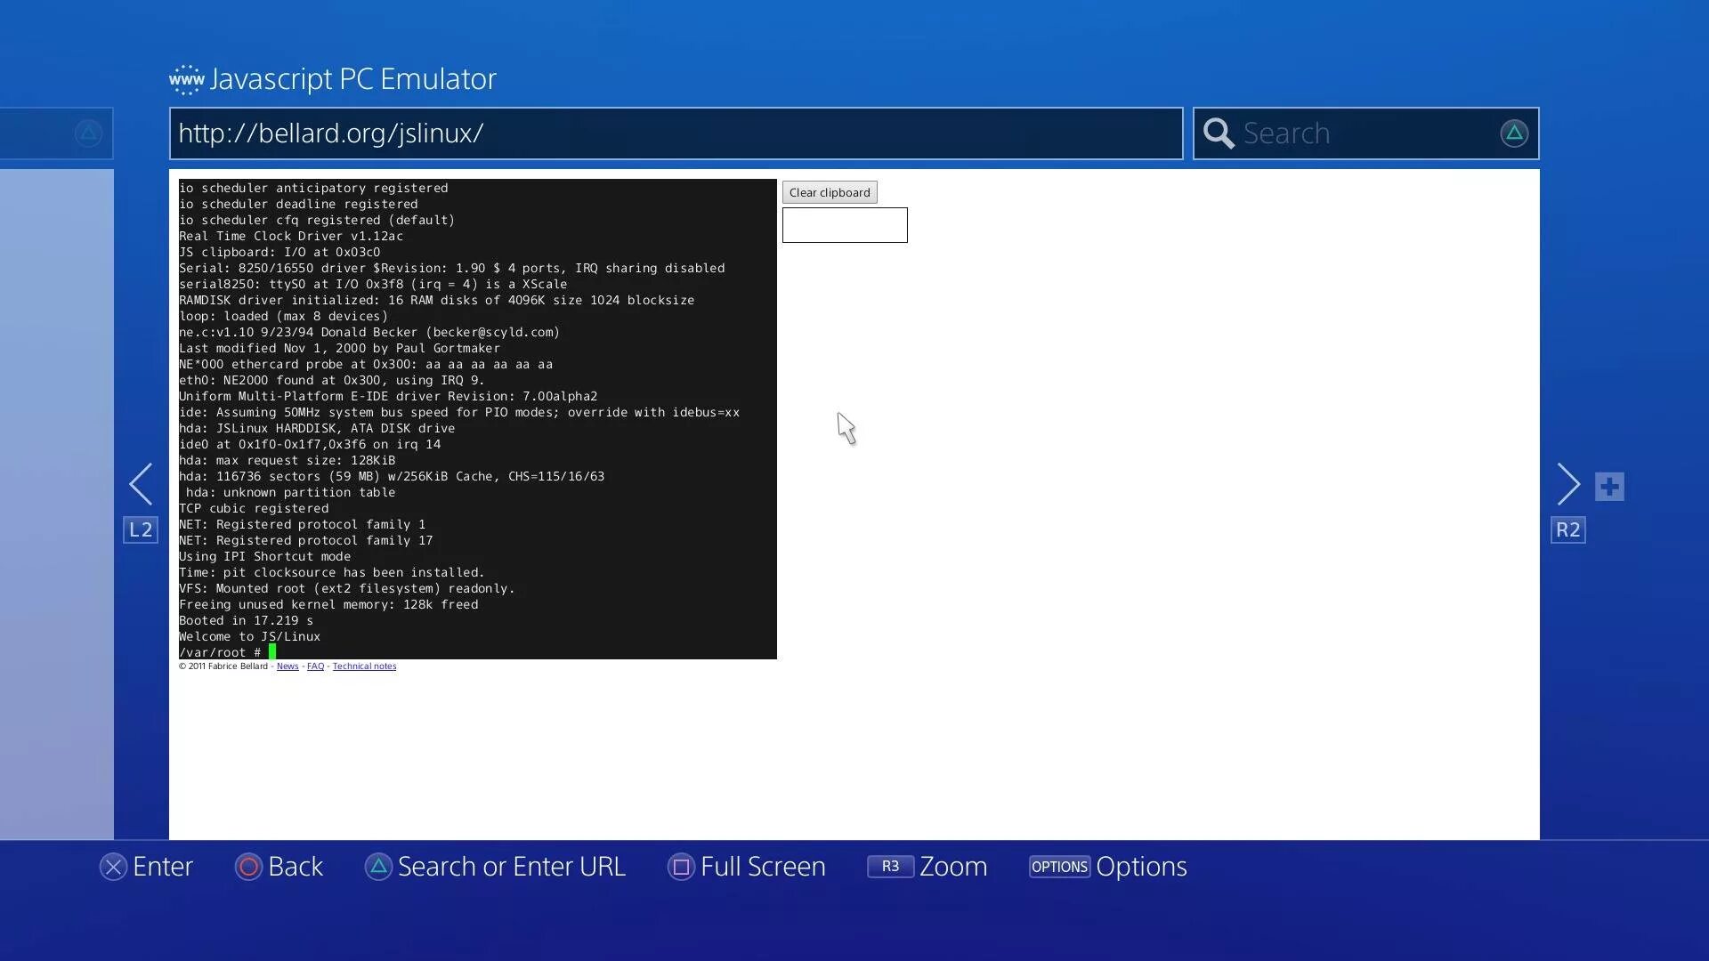Open the News link

tap(288, 666)
